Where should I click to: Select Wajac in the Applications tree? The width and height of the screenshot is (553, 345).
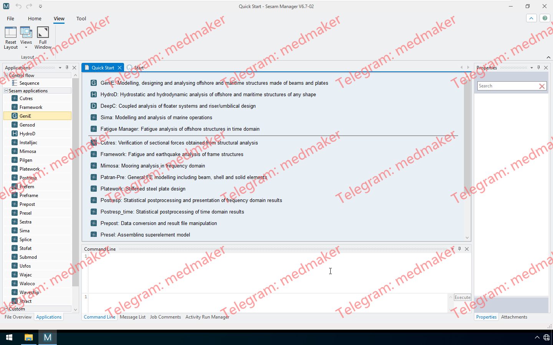(38, 274)
